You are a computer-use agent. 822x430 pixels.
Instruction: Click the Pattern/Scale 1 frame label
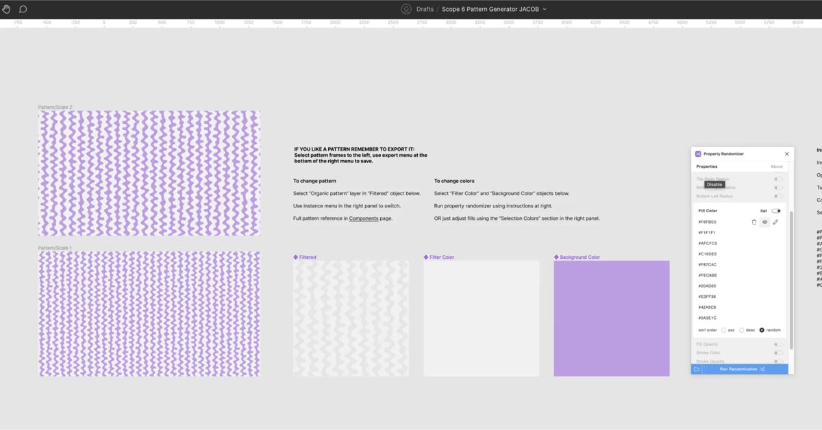tap(55, 248)
